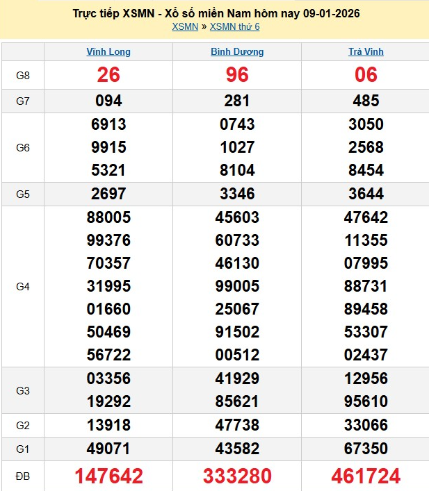Select the G2 number 47738
Screen dimensions: 429x491
237,425
